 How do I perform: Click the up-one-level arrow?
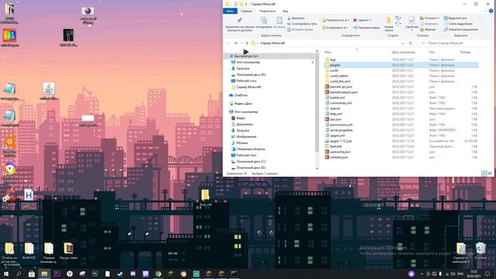click(x=246, y=43)
